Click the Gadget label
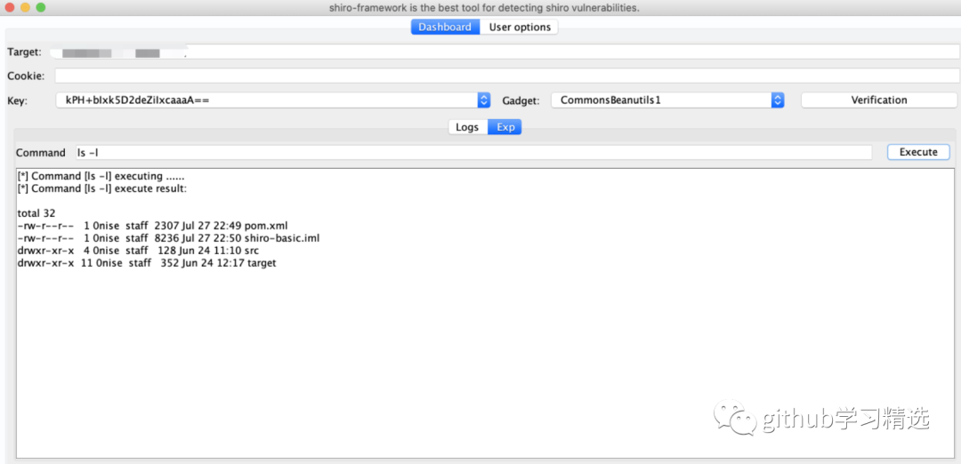 521,100
